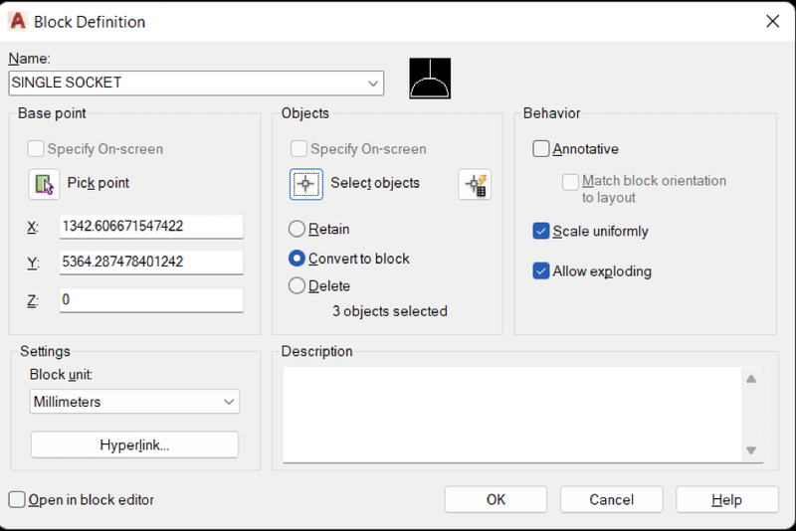The image size is (796, 531).
Task: Click the AutoCAD logo in title bar
Action: (x=18, y=21)
